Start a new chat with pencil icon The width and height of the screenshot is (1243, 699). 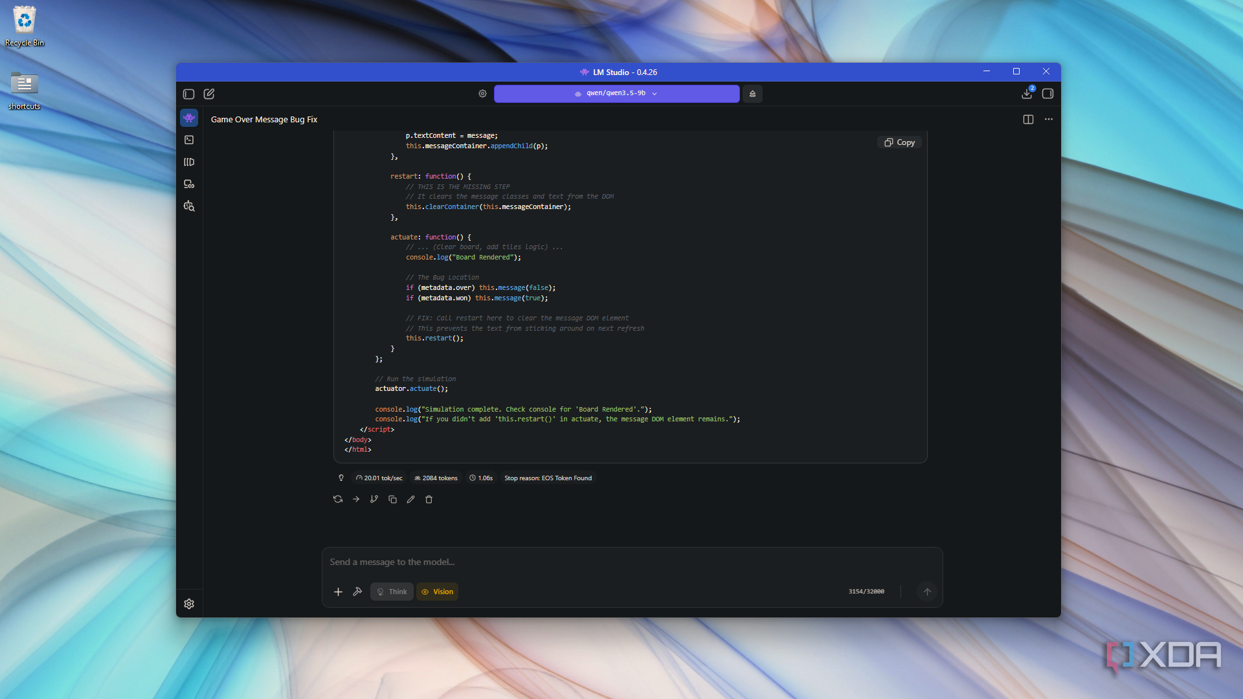[209, 94]
